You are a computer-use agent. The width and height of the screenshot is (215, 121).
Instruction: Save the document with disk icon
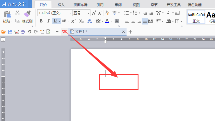(x=10, y=32)
